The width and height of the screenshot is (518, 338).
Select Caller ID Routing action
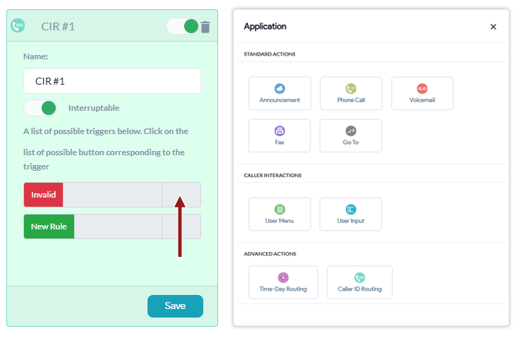359,282
